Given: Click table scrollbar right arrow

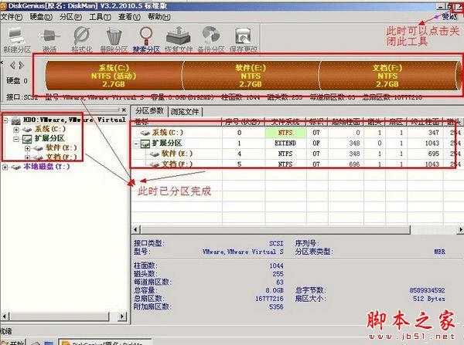Looking at the screenshot, I should 460,229.
